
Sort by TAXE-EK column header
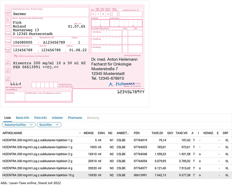click(x=157, y=133)
